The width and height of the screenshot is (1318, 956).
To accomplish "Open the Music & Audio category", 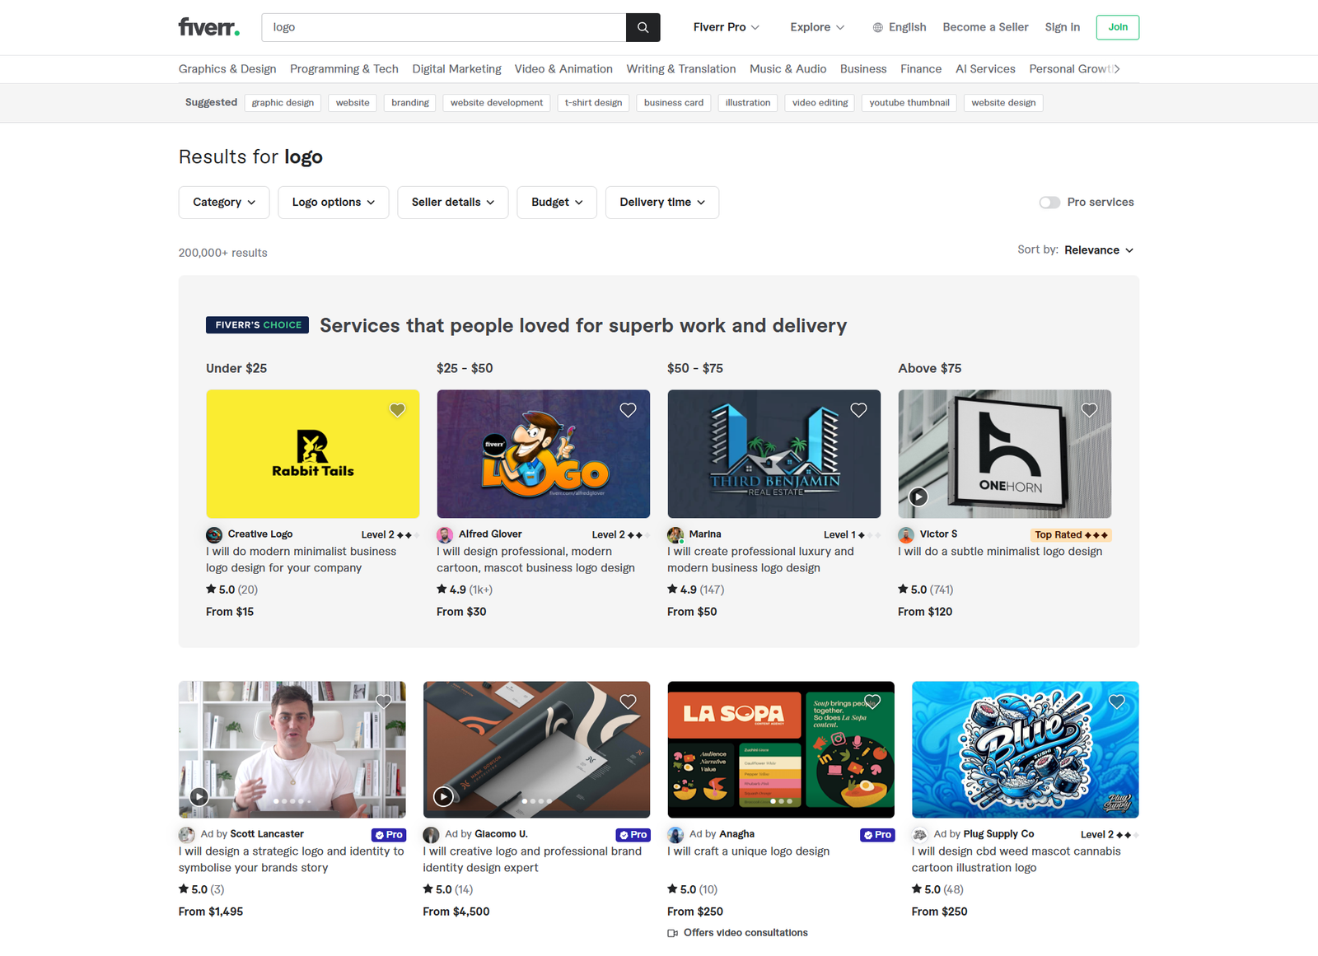I will point(788,69).
